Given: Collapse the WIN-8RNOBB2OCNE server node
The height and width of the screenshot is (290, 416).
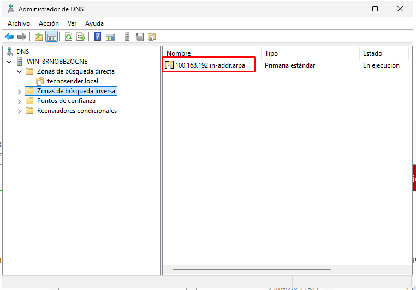Looking at the screenshot, I should coord(9,62).
